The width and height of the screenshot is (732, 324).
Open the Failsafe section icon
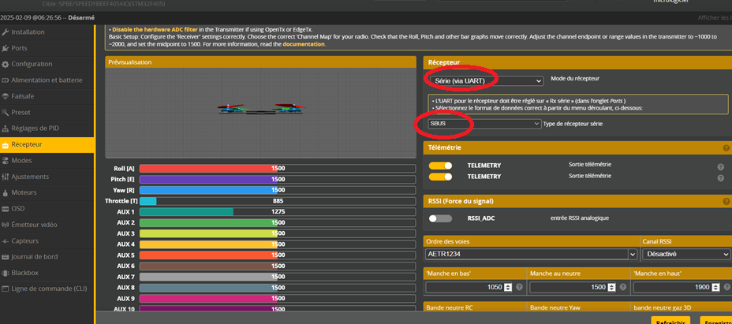coord(6,96)
